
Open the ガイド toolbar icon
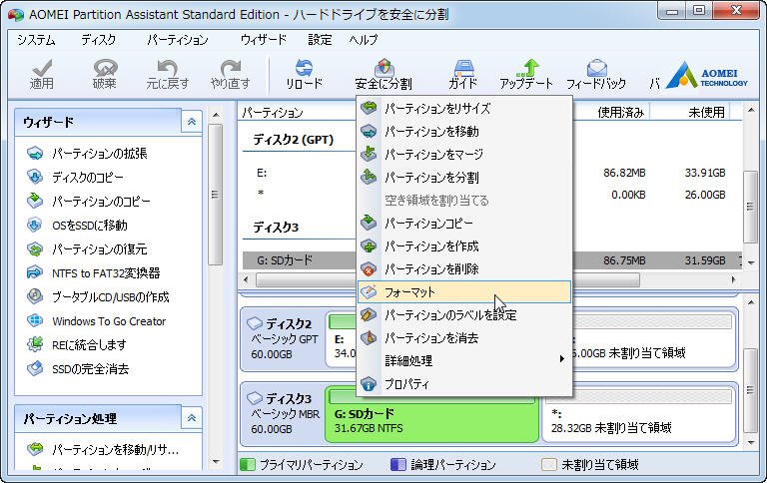[x=462, y=75]
